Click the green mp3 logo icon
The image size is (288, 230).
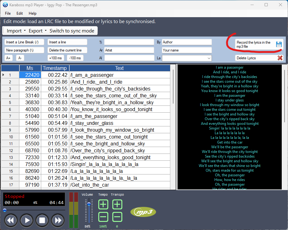(143, 212)
